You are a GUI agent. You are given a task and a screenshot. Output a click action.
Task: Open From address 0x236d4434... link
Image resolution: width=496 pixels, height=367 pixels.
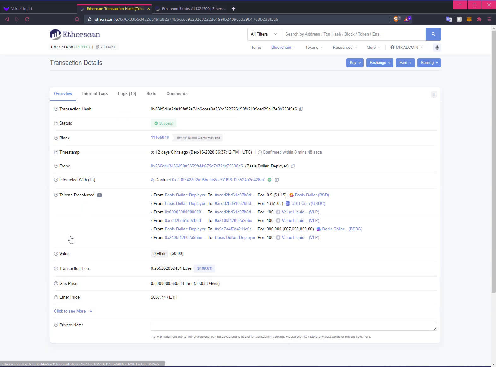[197, 166]
